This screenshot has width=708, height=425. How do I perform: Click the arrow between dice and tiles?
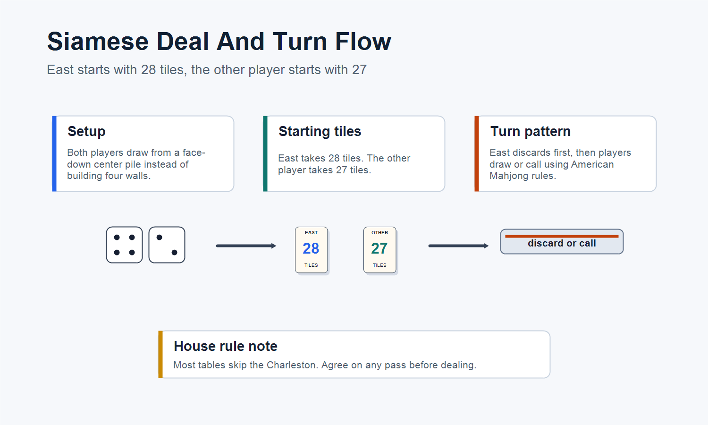click(x=246, y=246)
